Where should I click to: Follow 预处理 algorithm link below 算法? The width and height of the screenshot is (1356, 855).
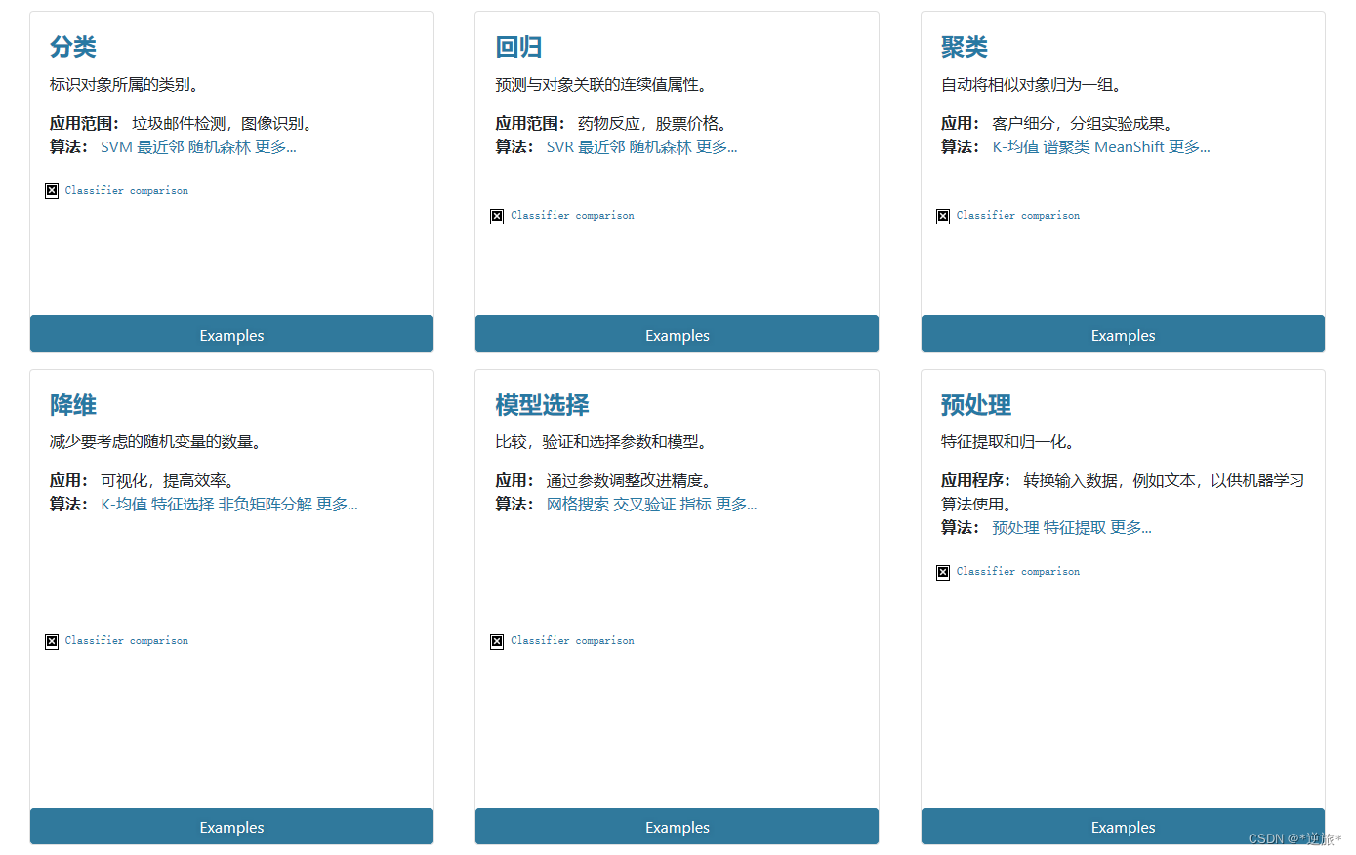1015,528
